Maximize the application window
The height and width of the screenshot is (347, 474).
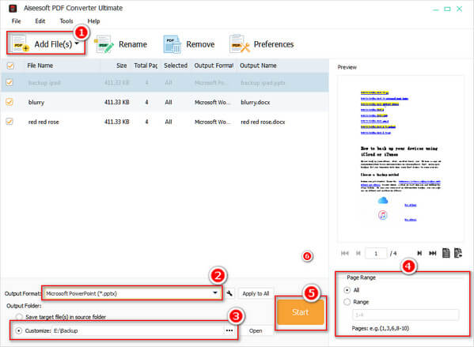point(447,9)
